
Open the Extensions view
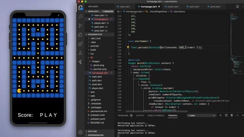80,44
